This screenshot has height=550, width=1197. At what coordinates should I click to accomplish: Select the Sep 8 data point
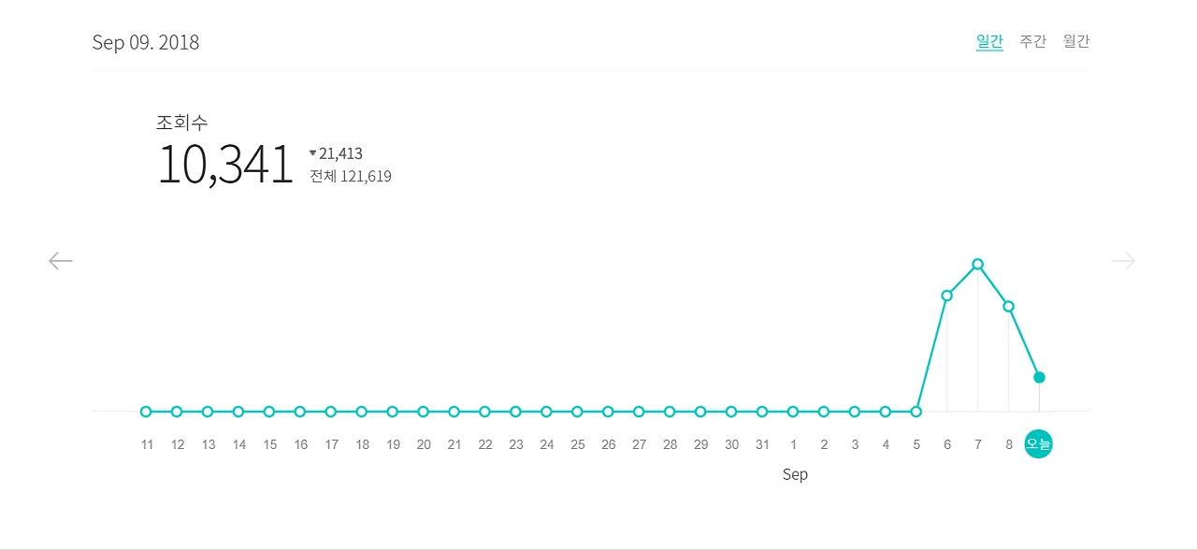tap(1008, 306)
